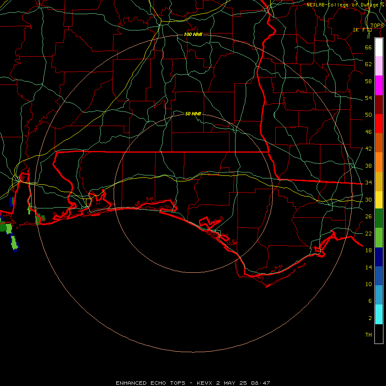Select the bright red legend swatch
Screen dimensions: 386x386
click(379, 124)
